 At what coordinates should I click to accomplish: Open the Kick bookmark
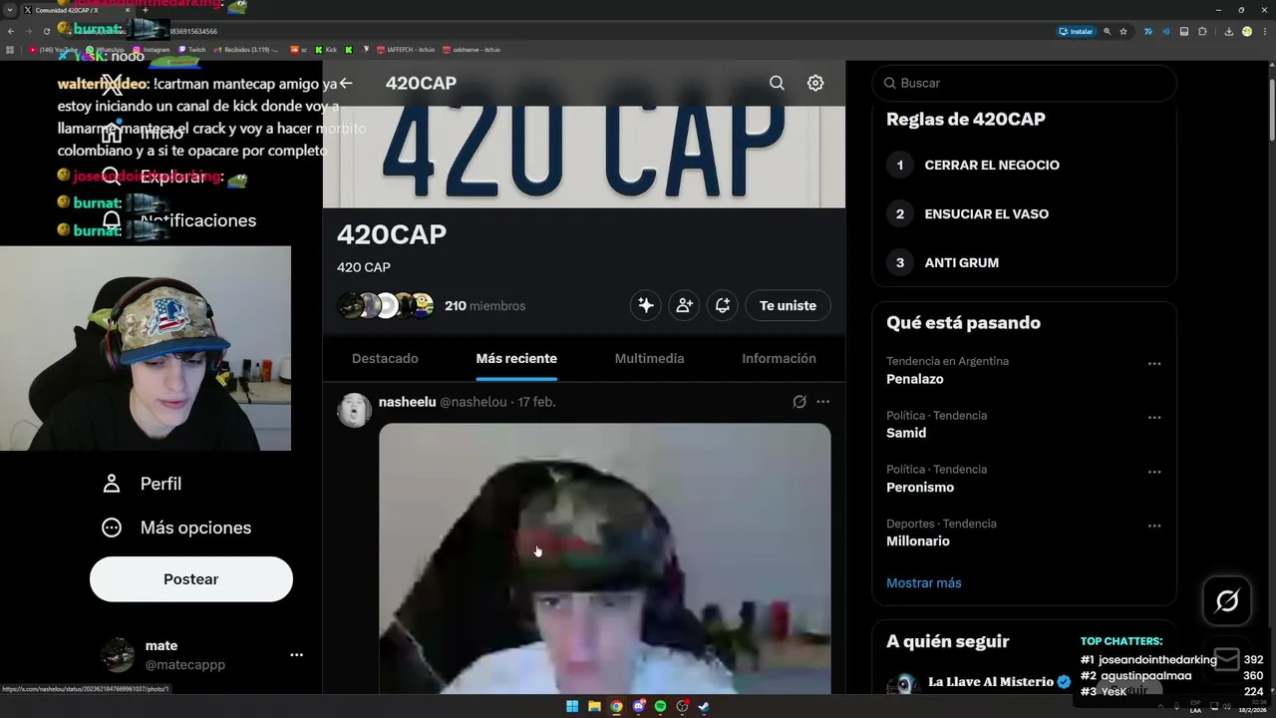(x=326, y=49)
